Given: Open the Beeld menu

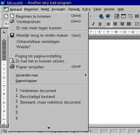Looking at the screenshot, I should coord(45,9).
